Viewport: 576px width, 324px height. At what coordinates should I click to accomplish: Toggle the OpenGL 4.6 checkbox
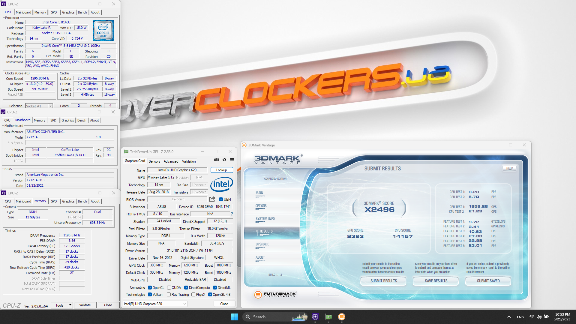tap(210, 295)
